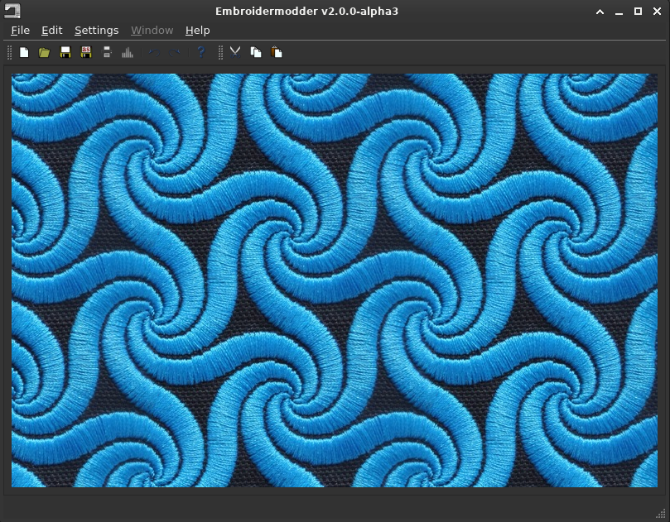Open the Window menu

click(152, 31)
